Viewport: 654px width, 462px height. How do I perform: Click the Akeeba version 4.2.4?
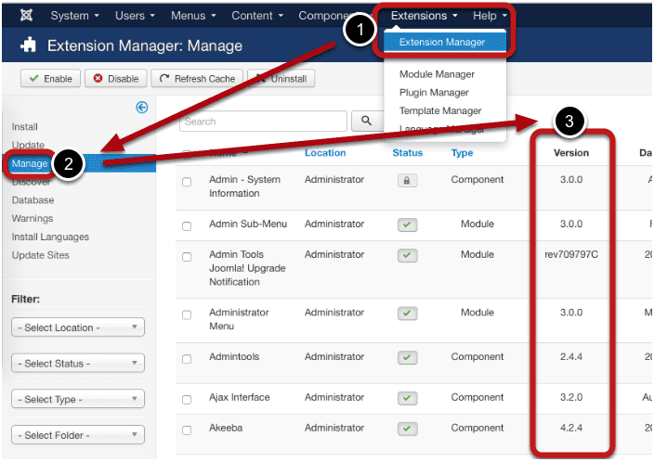pyautogui.click(x=571, y=428)
